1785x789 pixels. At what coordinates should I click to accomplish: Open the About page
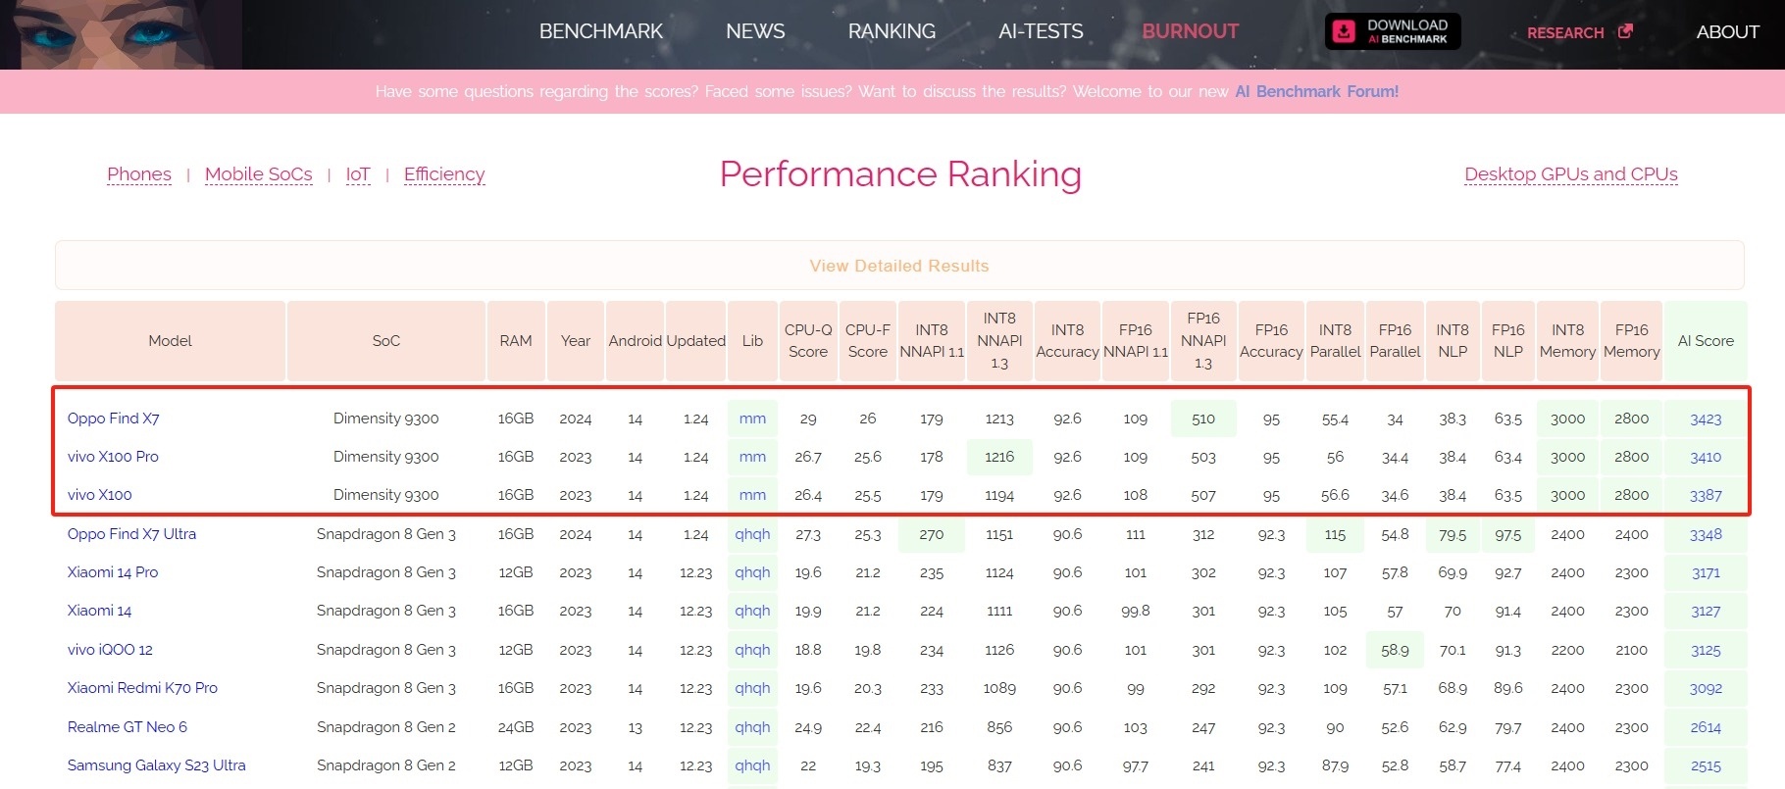click(1727, 31)
